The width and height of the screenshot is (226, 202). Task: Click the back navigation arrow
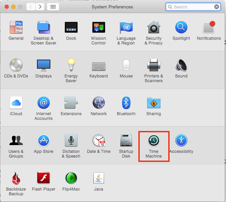31,7
